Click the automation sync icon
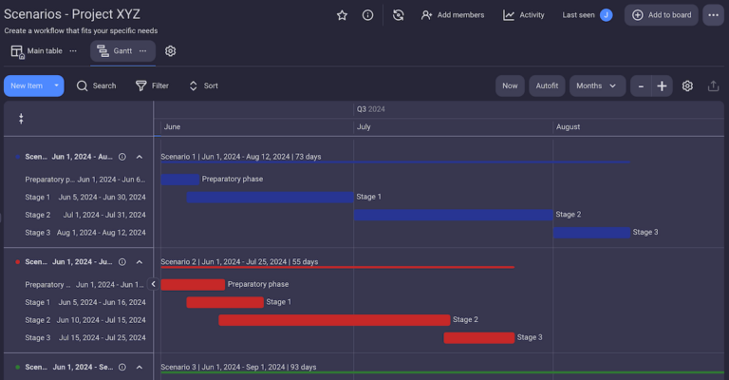The width and height of the screenshot is (729, 380). point(399,15)
